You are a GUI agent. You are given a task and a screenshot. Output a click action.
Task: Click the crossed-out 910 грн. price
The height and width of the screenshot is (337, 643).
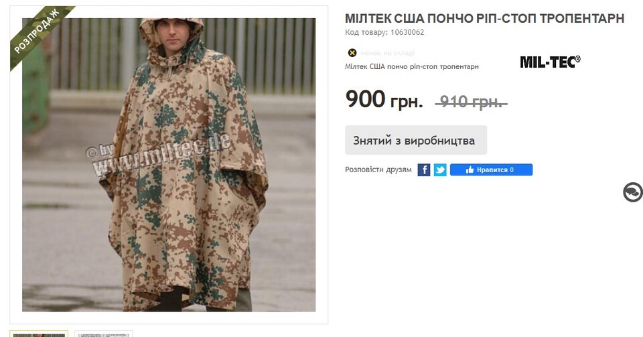coord(471,102)
